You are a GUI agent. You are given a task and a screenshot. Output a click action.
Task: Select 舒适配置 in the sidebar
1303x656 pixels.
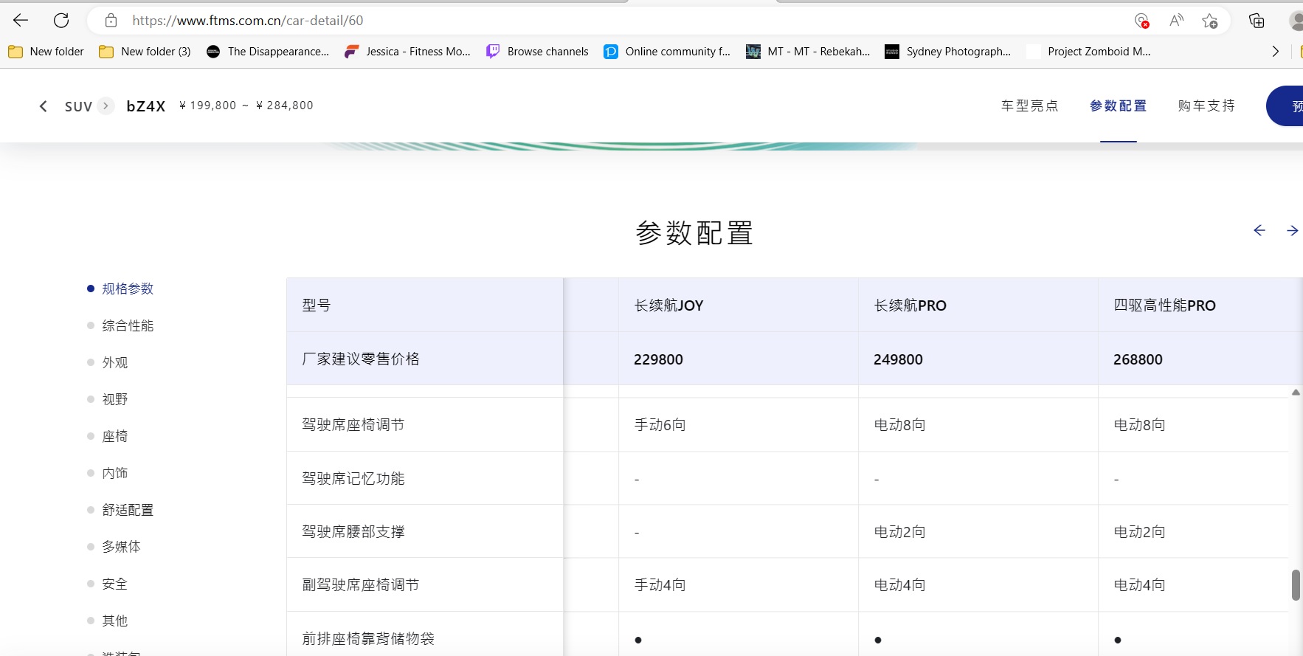128,510
